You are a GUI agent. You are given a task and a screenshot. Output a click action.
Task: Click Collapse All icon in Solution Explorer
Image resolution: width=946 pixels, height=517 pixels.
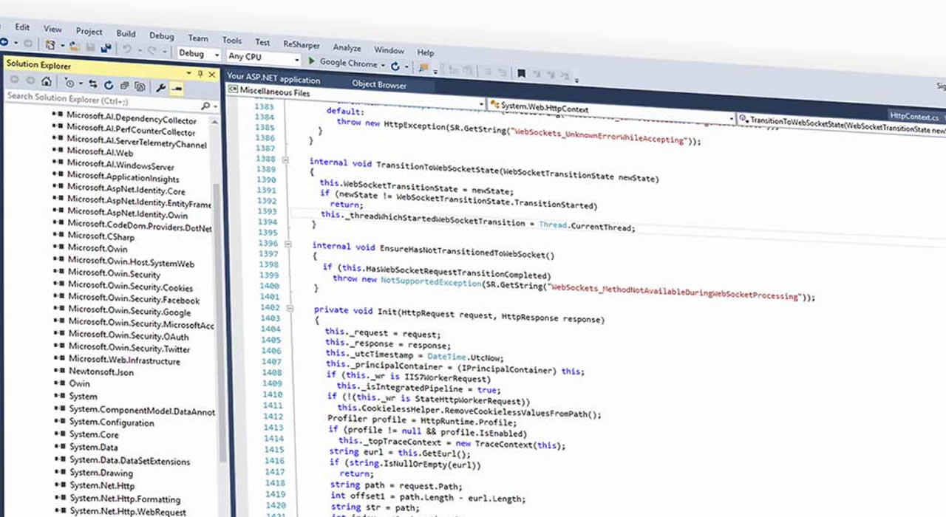coord(124,86)
